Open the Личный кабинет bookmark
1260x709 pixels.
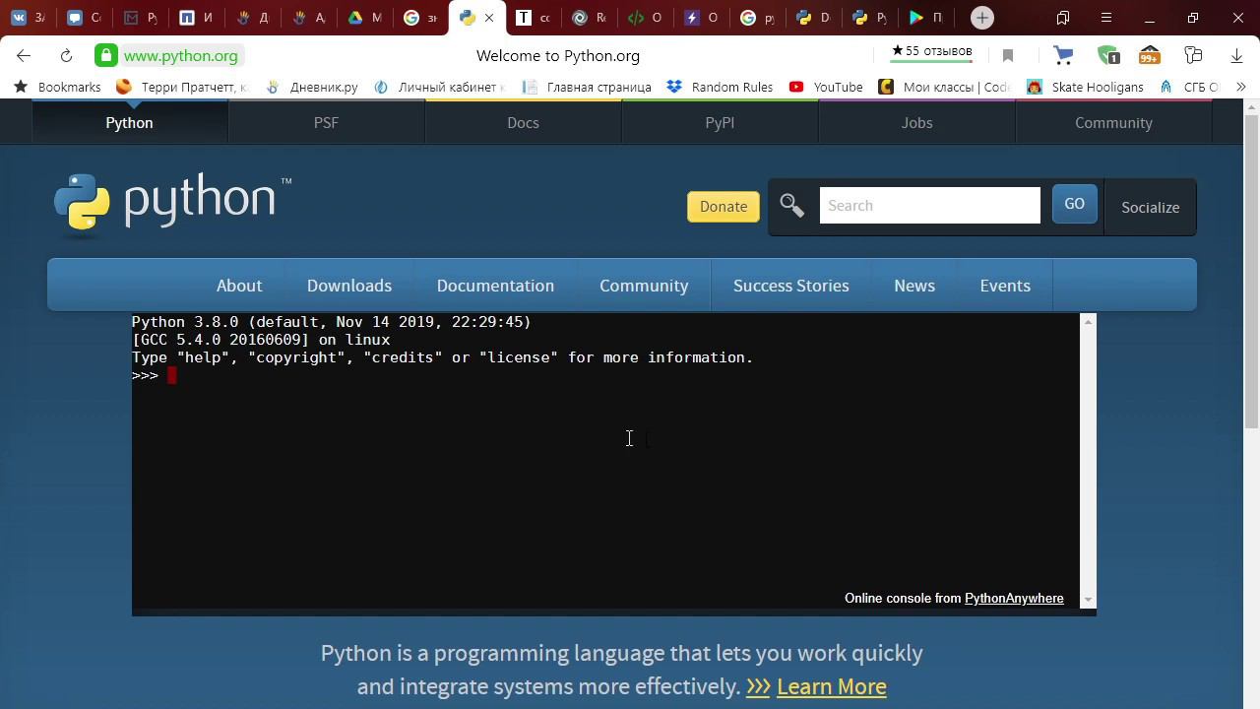coord(439,87)
